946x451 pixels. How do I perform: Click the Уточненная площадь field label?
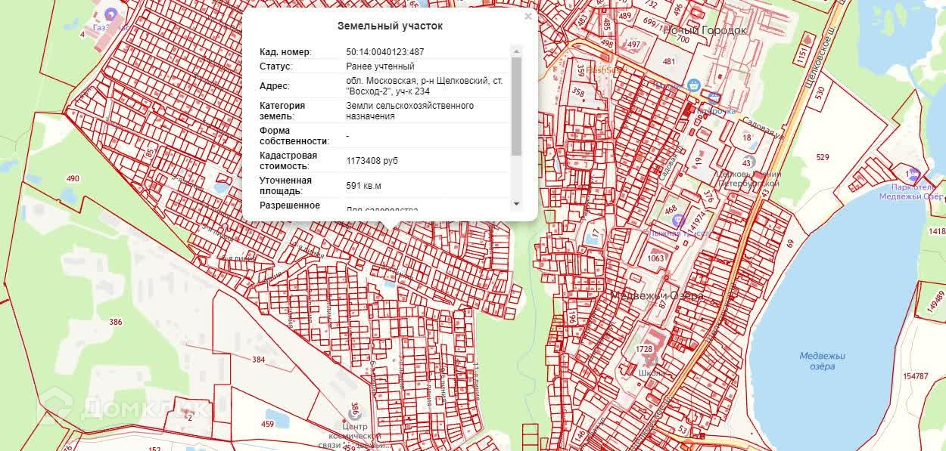tap(286, 186)
